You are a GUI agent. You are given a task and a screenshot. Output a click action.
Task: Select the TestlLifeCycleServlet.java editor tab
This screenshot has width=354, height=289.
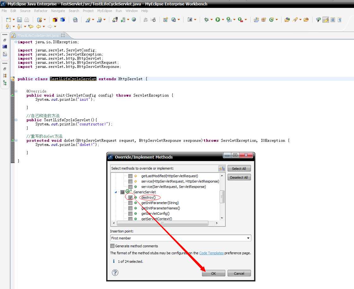[x=38, y=36]
